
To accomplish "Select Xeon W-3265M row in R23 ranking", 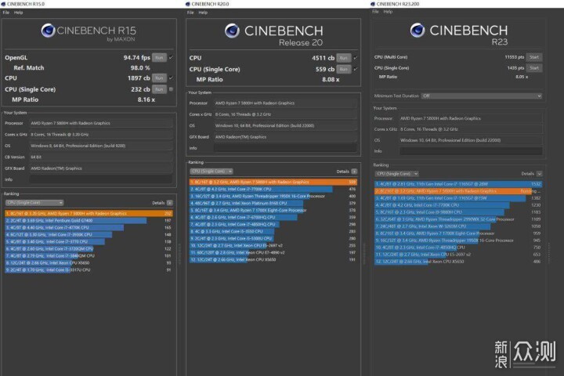I will point(458,226).
